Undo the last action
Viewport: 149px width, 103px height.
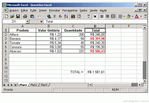[39, 16]
